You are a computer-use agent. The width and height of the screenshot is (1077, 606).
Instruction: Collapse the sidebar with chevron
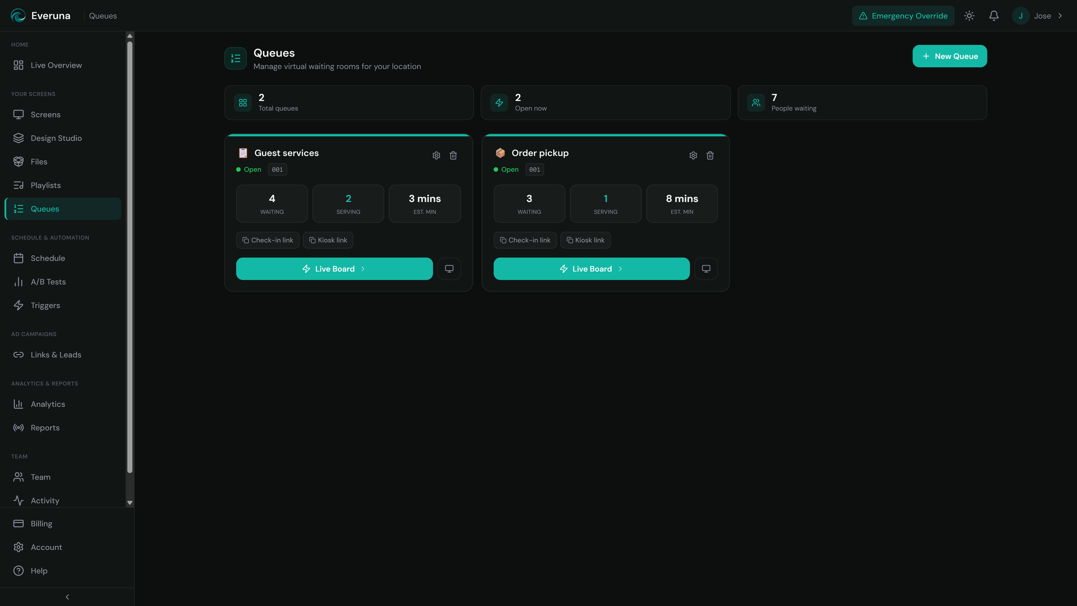click(x=67, y=597)
